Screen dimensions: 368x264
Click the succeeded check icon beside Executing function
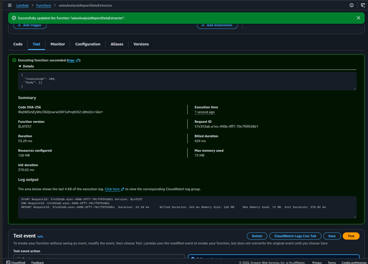[14, 60]
